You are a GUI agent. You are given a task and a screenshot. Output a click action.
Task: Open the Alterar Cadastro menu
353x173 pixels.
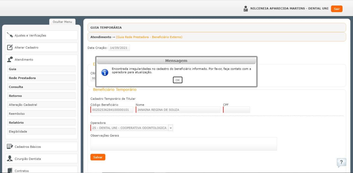(x=41, y=48)
